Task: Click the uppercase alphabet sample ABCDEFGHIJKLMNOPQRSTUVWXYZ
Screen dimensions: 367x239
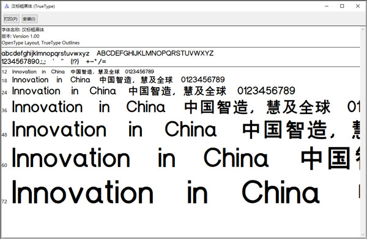Action: point(155,53)
